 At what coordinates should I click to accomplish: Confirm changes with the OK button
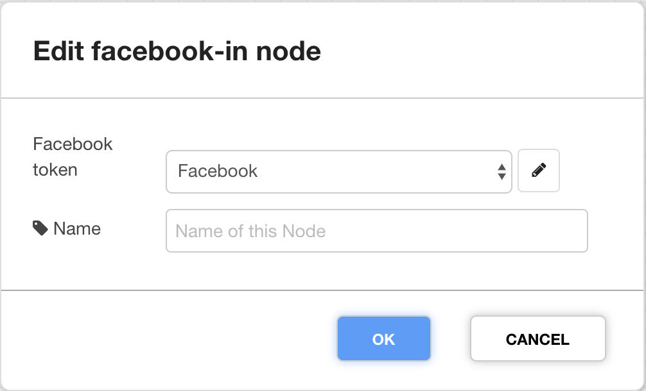pyautogui.click(x=383, y=338)
